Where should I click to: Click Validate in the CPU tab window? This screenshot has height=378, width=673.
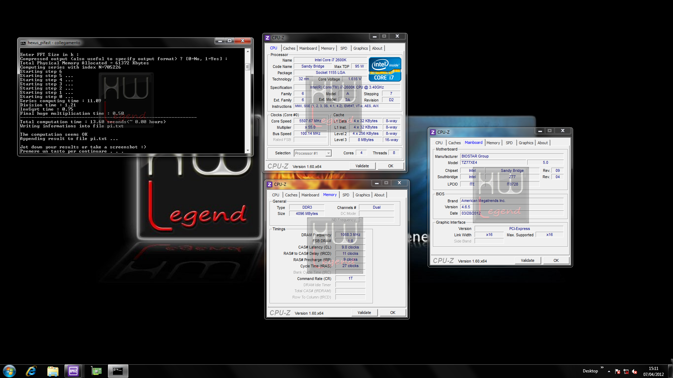click(362, 166)
